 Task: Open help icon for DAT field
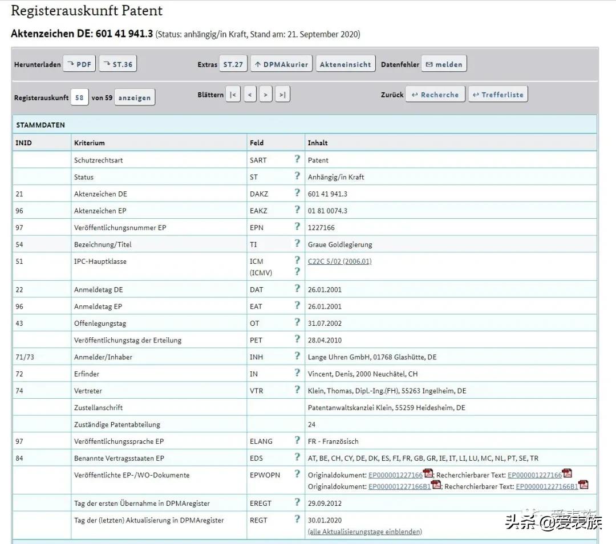(297, 288)
